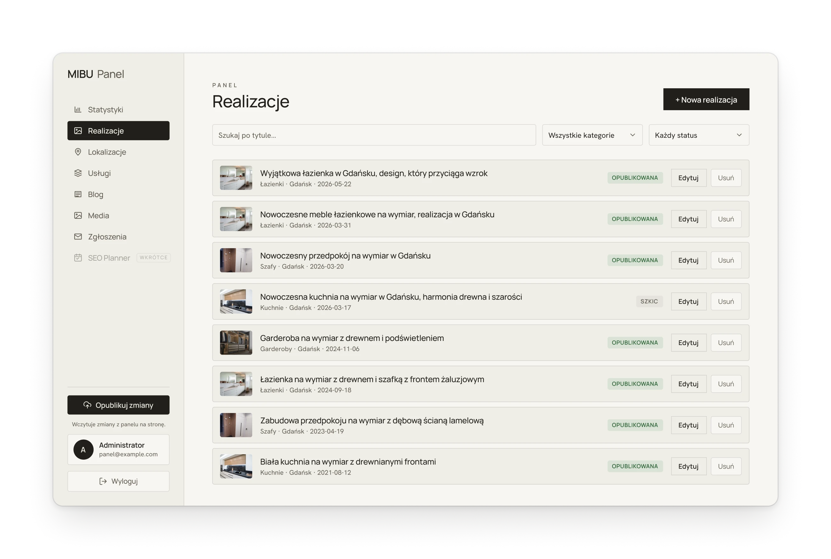
Task: Click the Zgłoszenia envelope icon
Action: coord(78,236)
